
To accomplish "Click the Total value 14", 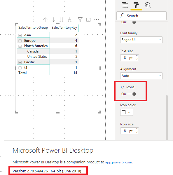I will 75,73.
